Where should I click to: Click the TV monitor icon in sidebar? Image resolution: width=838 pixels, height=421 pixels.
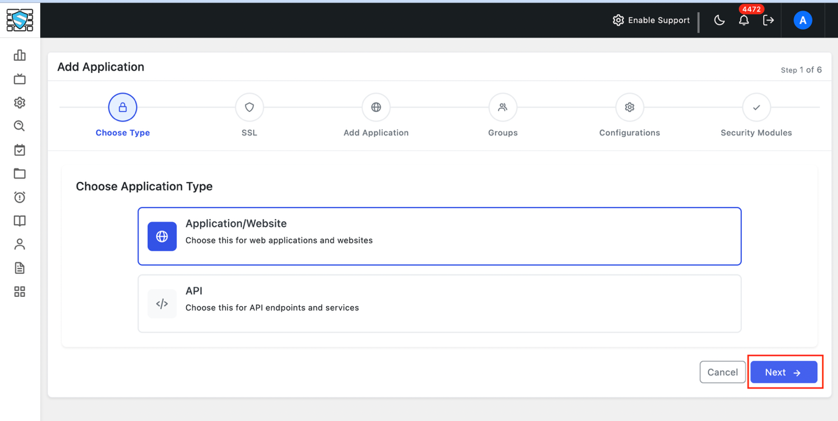coord(19,79)
